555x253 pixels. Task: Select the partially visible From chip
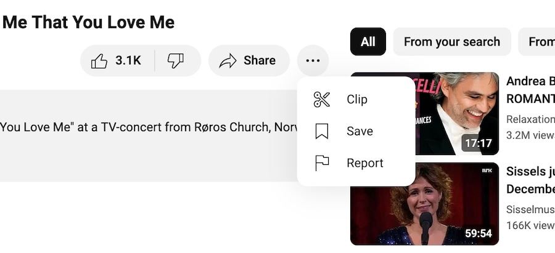(x=537, y=42)
